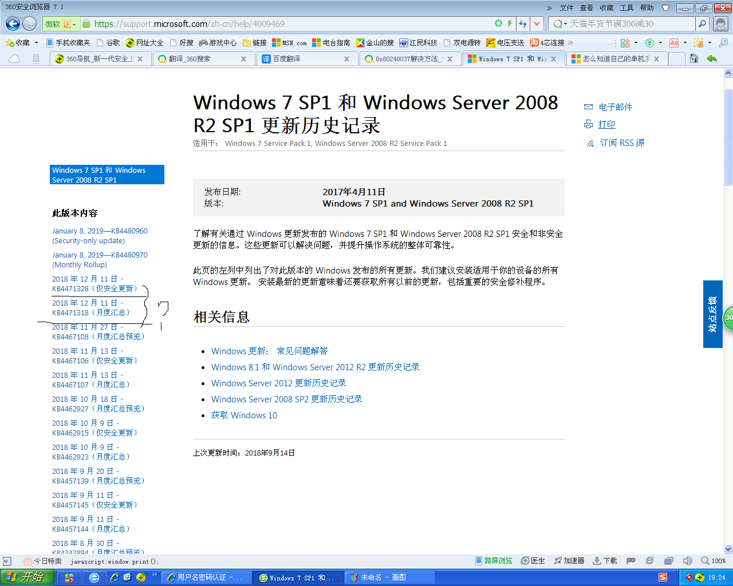The height and width of the screenshot is (586, 733).
Task: Click the page vertical scrollbar thumb
Action: pos(728,137)
